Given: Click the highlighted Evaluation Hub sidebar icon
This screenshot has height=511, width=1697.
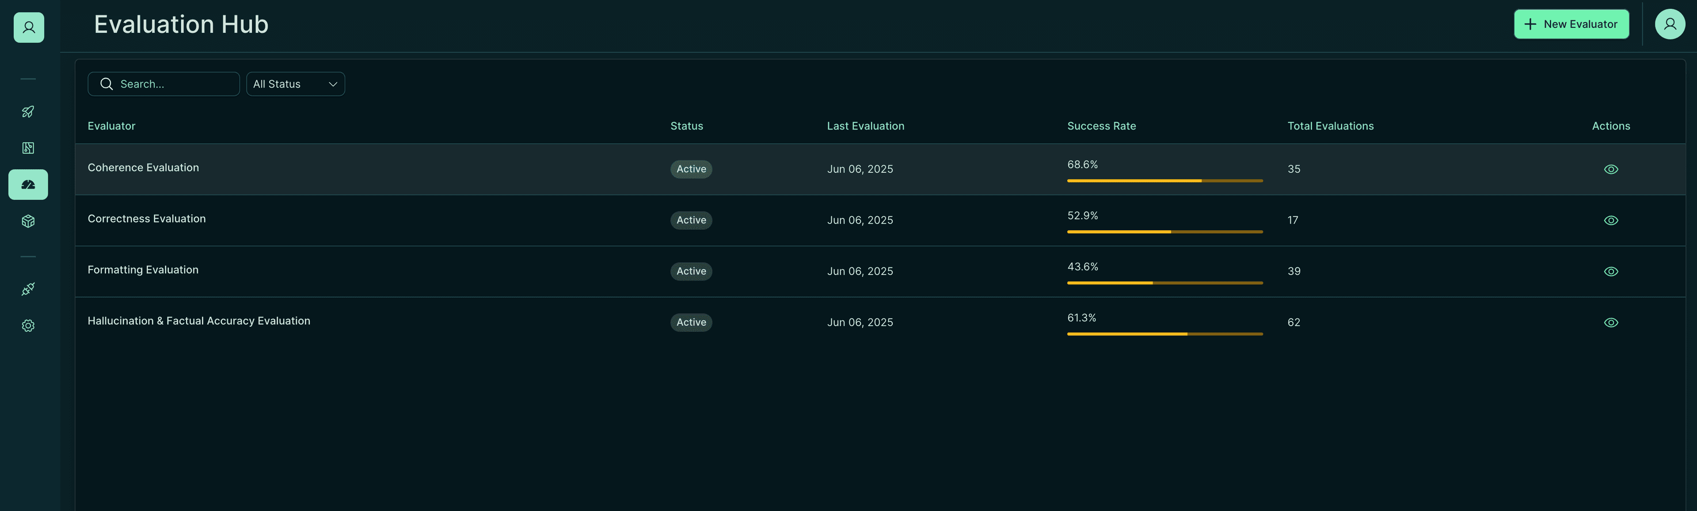Looking at the screenshot, I should [x=28, y=185].
